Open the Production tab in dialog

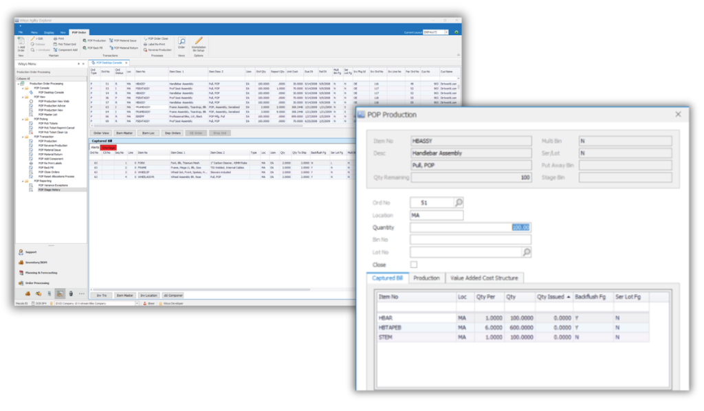[426, 278]
